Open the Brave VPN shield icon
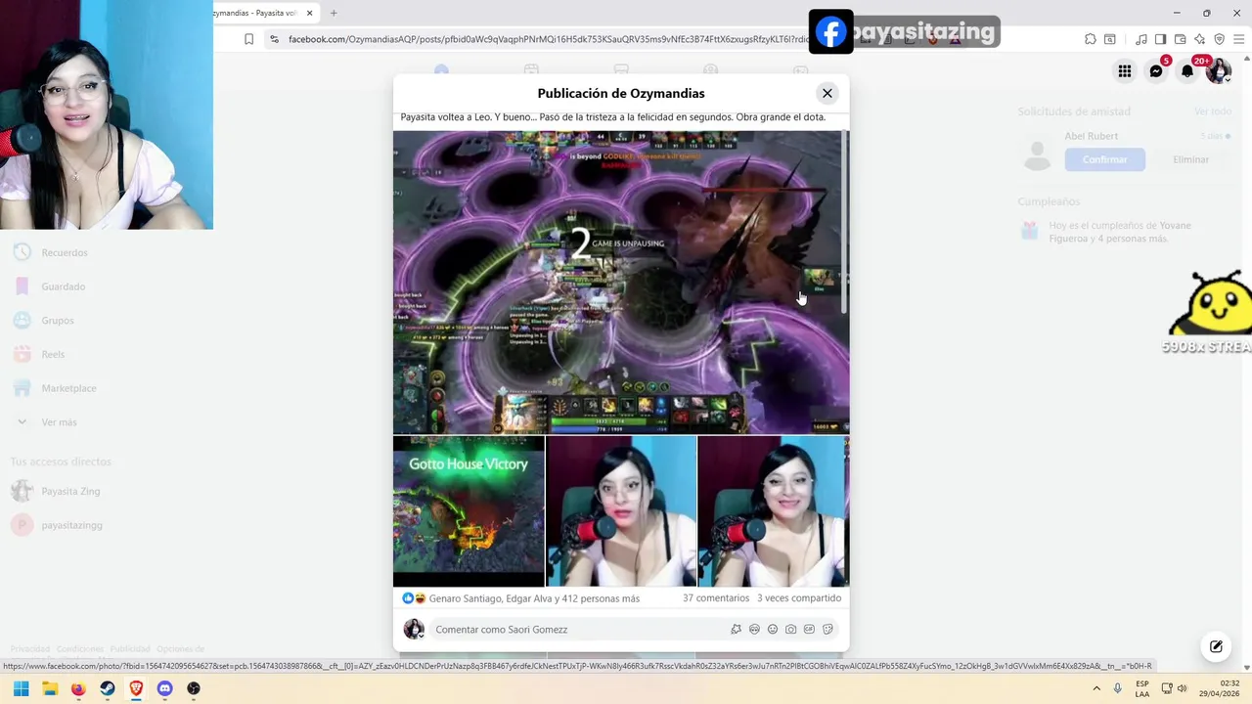Screen dimensions: 1252x704 [x=1219, y=39]
